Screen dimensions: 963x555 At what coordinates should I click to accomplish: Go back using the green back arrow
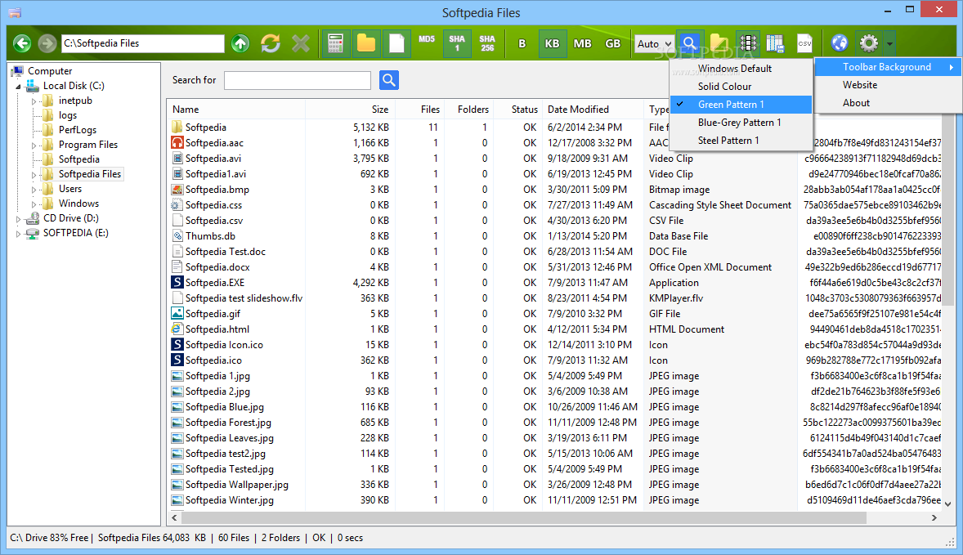coord(23,43)
